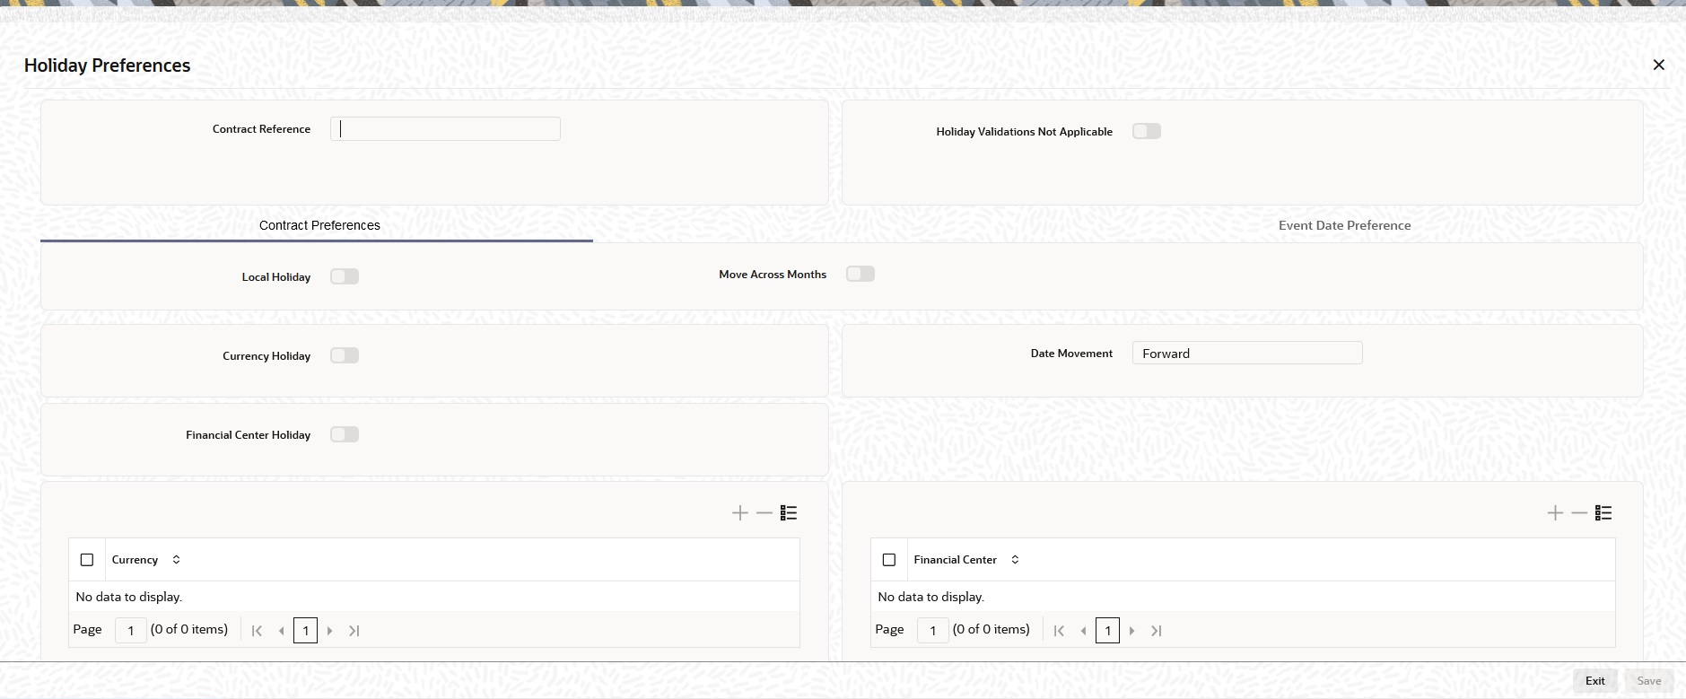Add a row to the Currency table
This screenshot has height=699, width=1686.
739,513
